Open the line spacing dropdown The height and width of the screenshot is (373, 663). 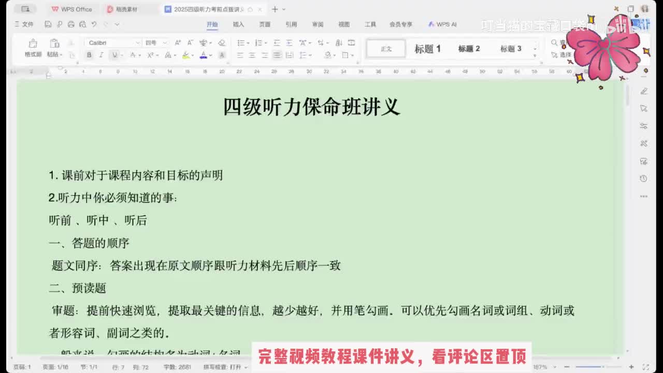coord(311,55)
